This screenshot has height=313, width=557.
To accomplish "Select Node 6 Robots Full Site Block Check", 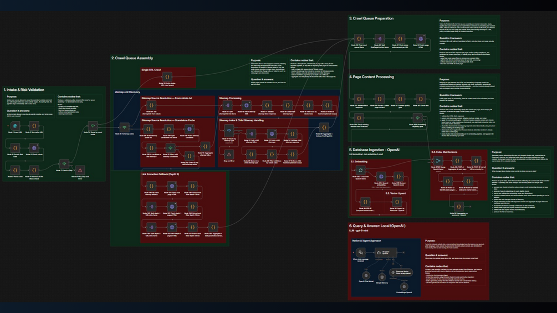I will click(x=34, y=170).
